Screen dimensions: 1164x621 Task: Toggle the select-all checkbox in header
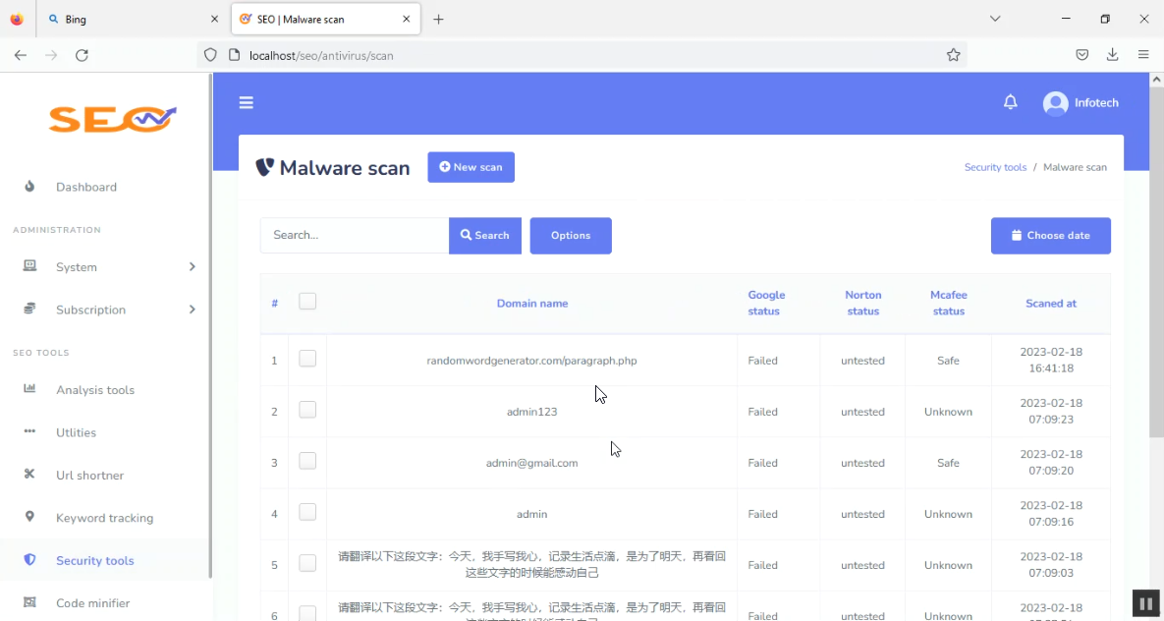pyautogui.click(x=307, y=302)
